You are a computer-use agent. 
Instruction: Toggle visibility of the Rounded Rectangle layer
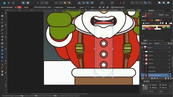(x=169, y=75)
